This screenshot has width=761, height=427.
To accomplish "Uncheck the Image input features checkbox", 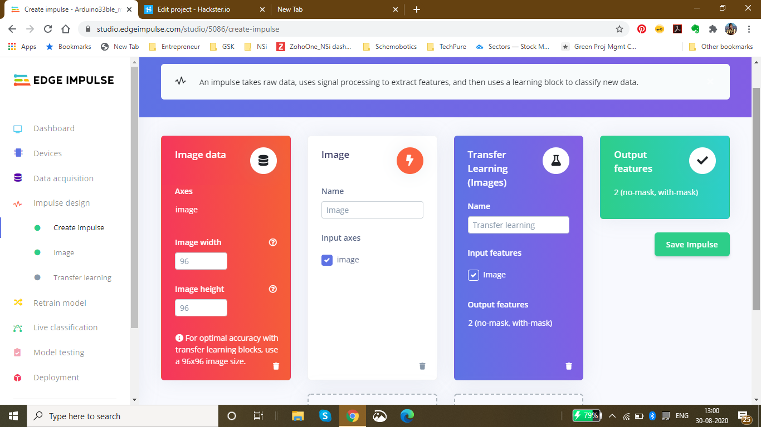I will click(x=473, y=275).
